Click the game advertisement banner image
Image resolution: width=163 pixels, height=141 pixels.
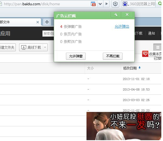click(124, 126)
